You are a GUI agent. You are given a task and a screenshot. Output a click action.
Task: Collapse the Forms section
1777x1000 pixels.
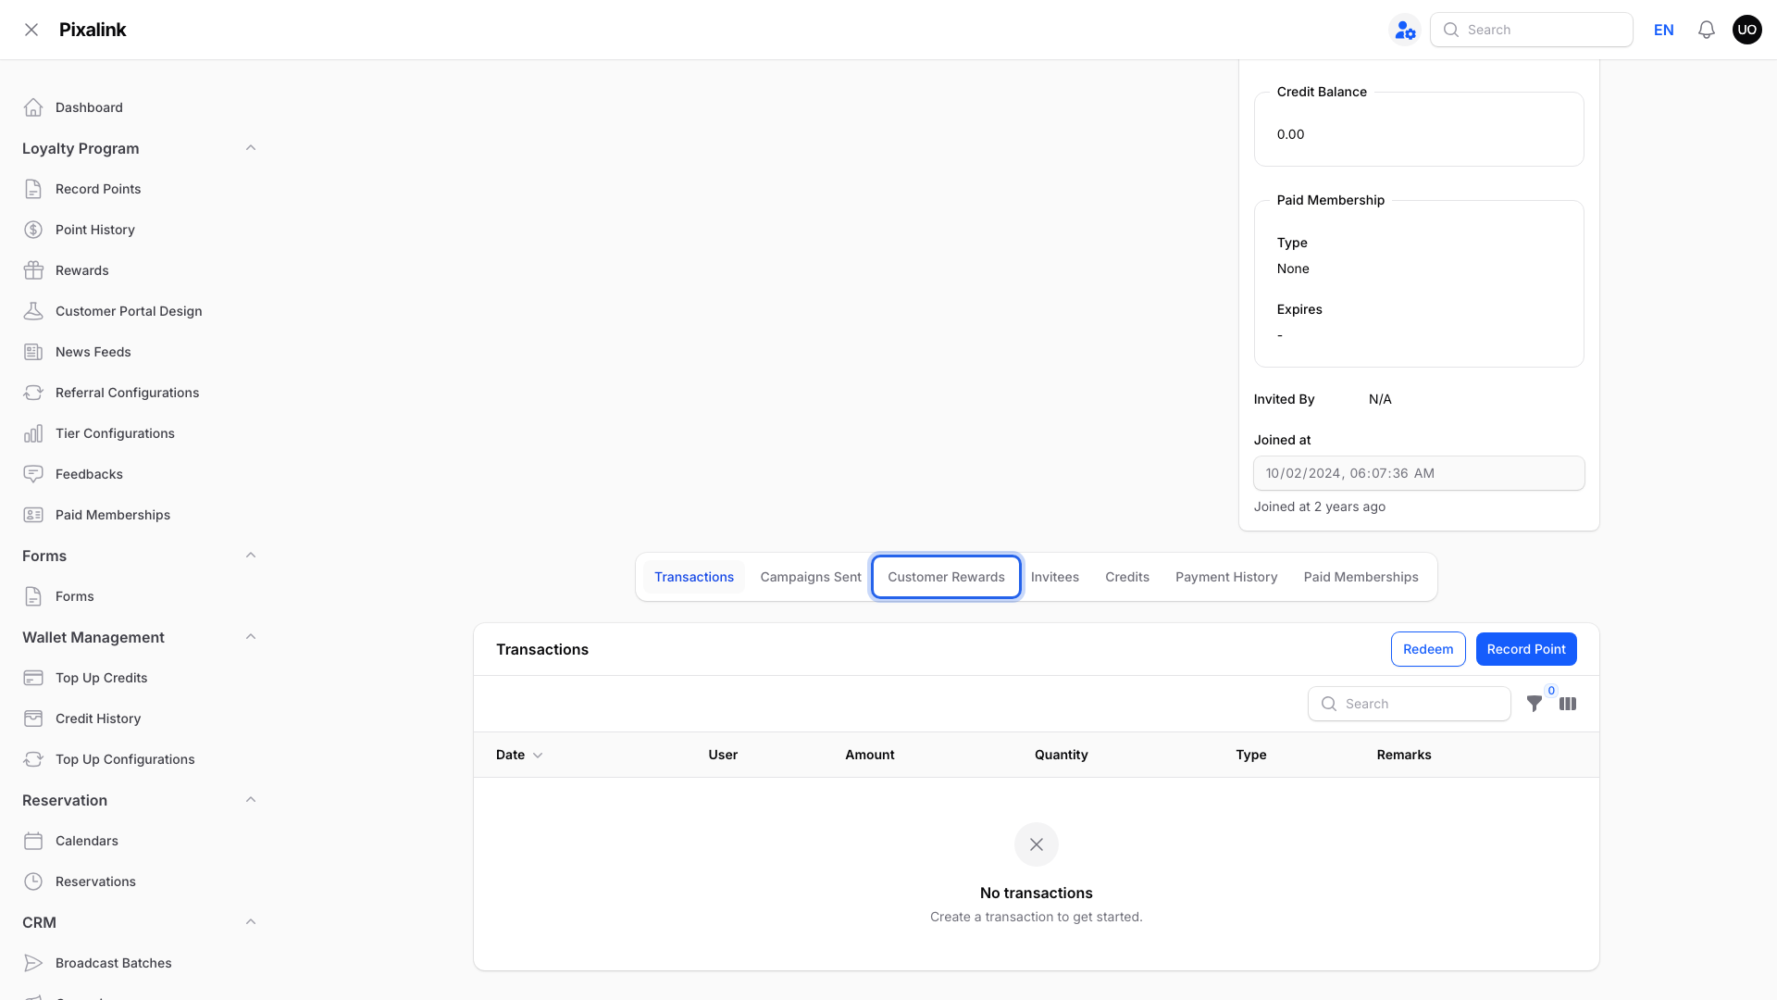click(x=251, y=556)
